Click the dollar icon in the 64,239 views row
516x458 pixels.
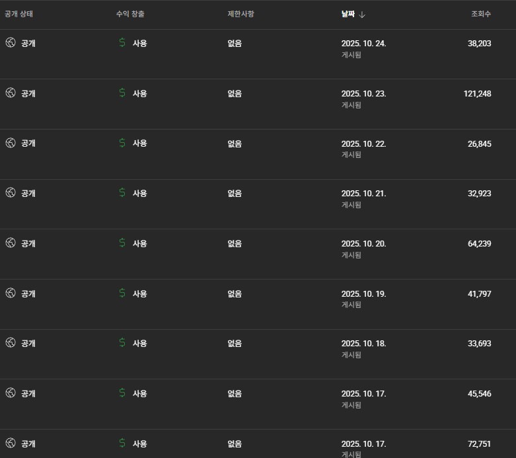click(122, 243)
